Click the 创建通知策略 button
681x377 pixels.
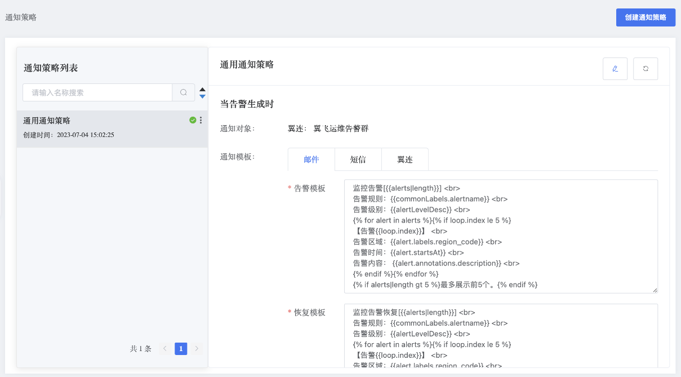[645, 17]
